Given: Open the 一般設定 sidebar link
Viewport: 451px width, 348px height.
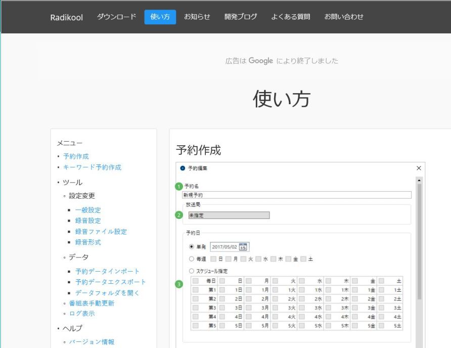Looking at the screenshot, I should point(88,210).
